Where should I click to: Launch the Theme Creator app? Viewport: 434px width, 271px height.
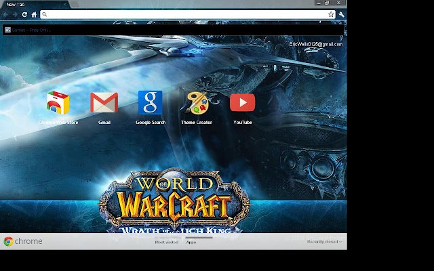[196, 108]
